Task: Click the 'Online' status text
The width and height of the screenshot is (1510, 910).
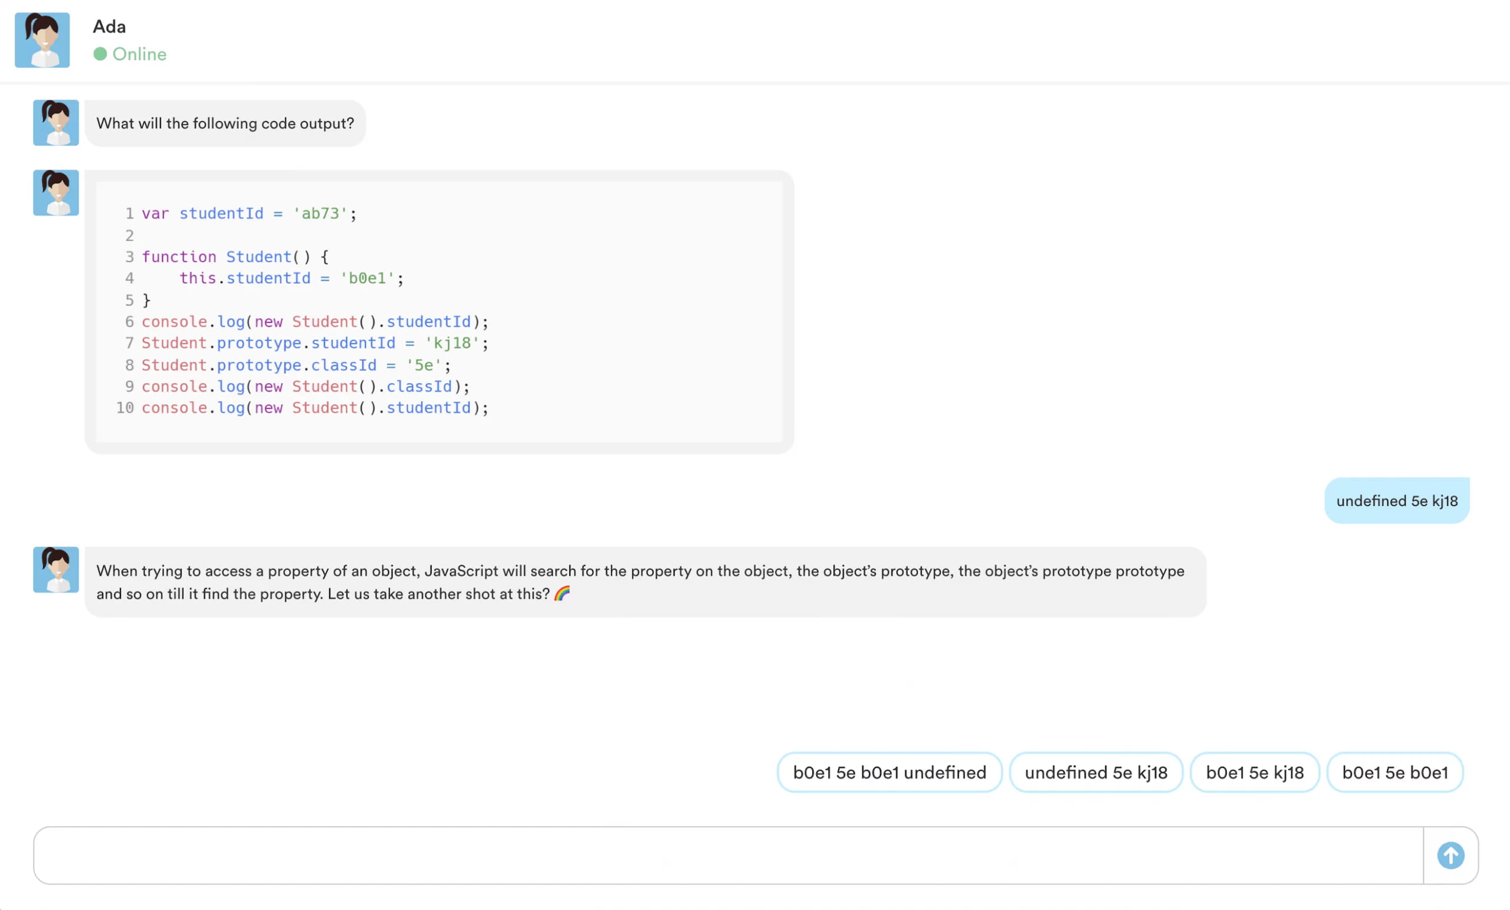Action: click(139, 54)
